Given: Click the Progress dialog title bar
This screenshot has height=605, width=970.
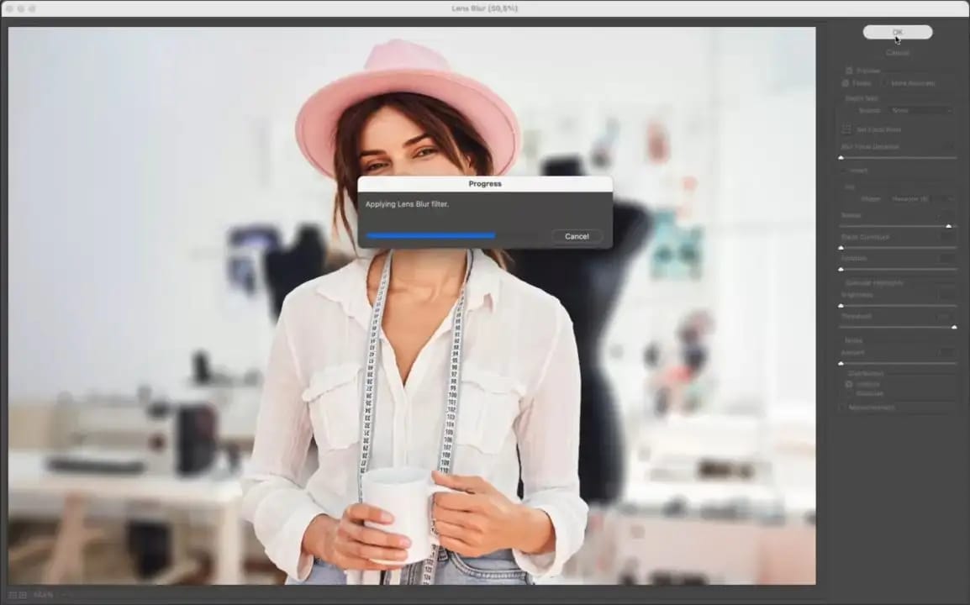Looking at the screenshot, I should pos(485,184).
